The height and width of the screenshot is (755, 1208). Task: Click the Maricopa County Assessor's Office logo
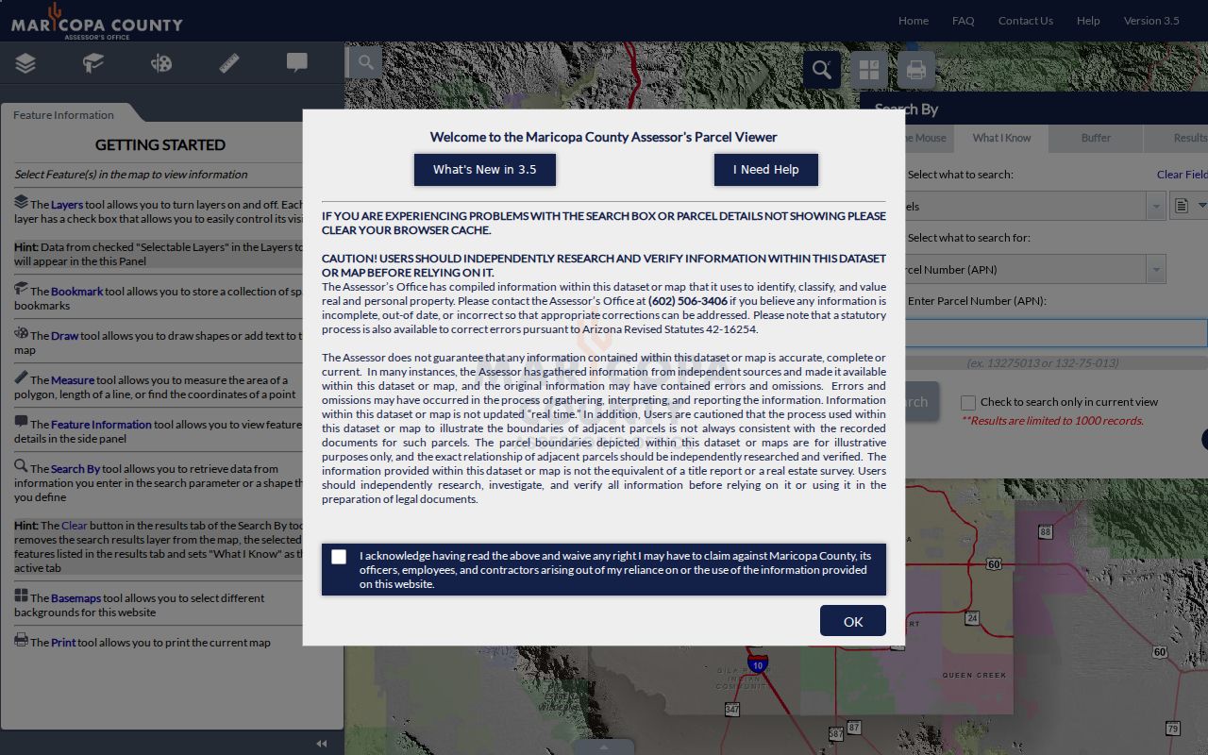coord(96,21)
